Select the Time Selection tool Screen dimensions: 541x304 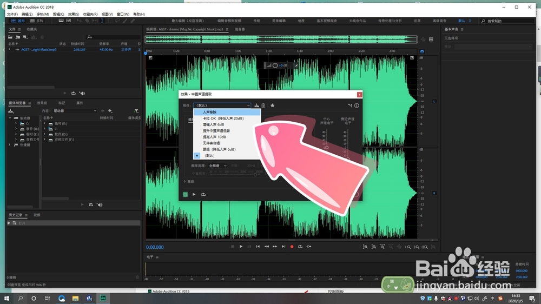tap(102, 21)
